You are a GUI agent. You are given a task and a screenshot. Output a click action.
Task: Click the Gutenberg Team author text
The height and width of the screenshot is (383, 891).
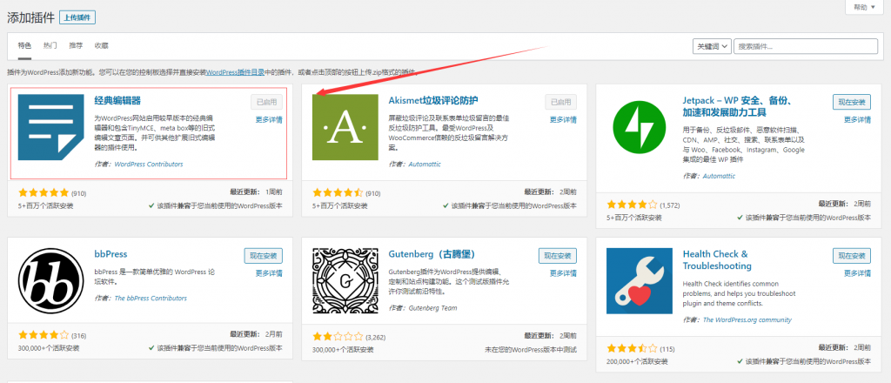click(x=432, y=308)
